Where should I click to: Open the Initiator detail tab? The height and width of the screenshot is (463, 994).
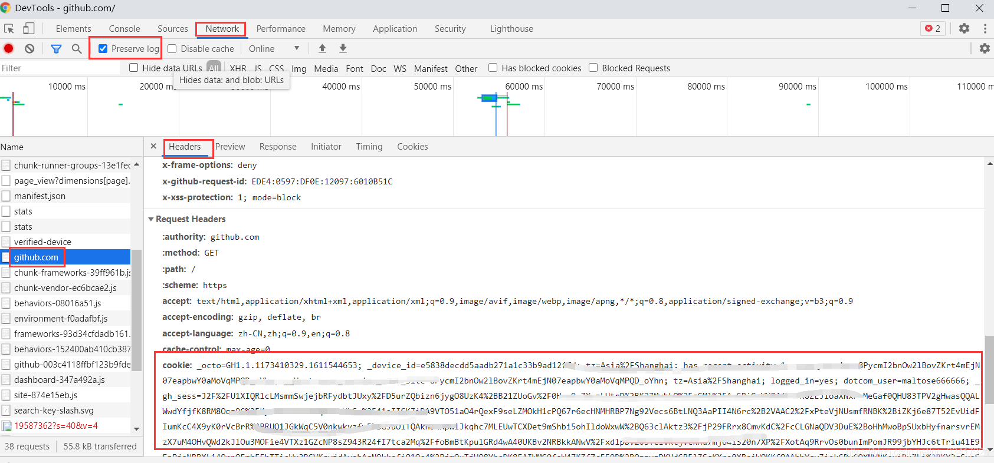coord(326,146)
